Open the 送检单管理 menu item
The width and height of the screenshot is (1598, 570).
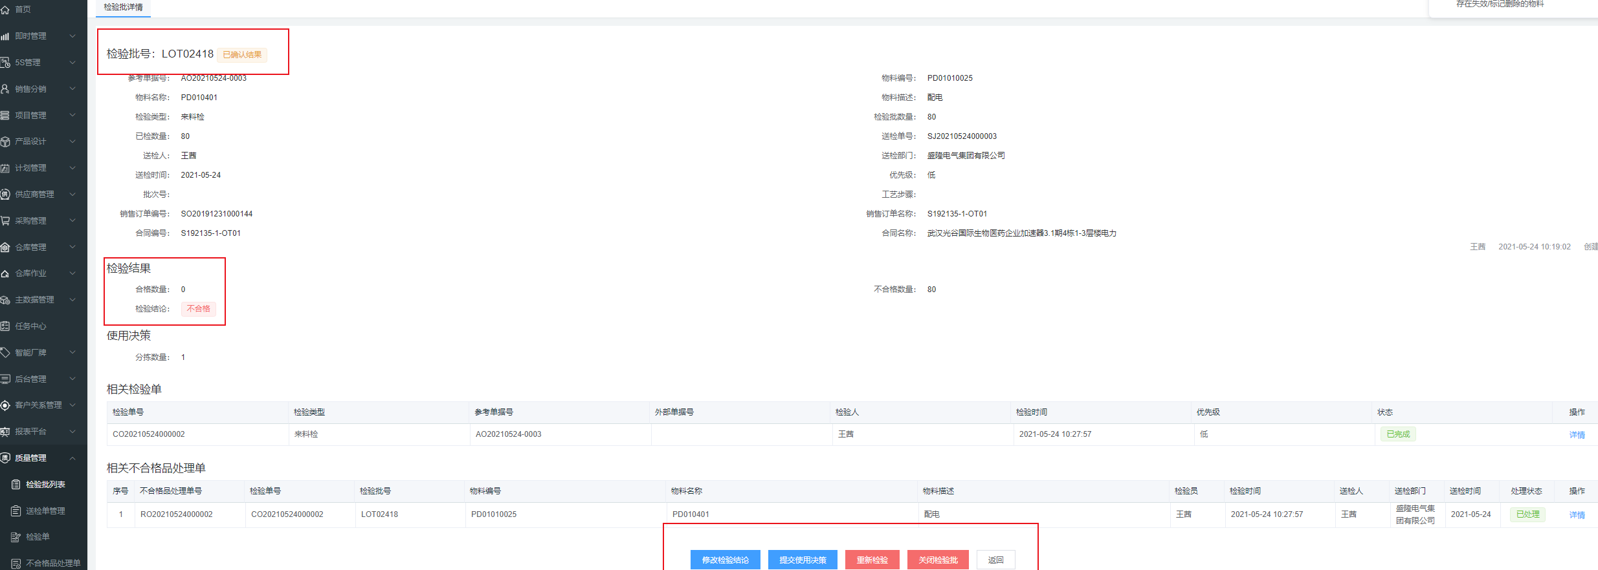(45, 511)
